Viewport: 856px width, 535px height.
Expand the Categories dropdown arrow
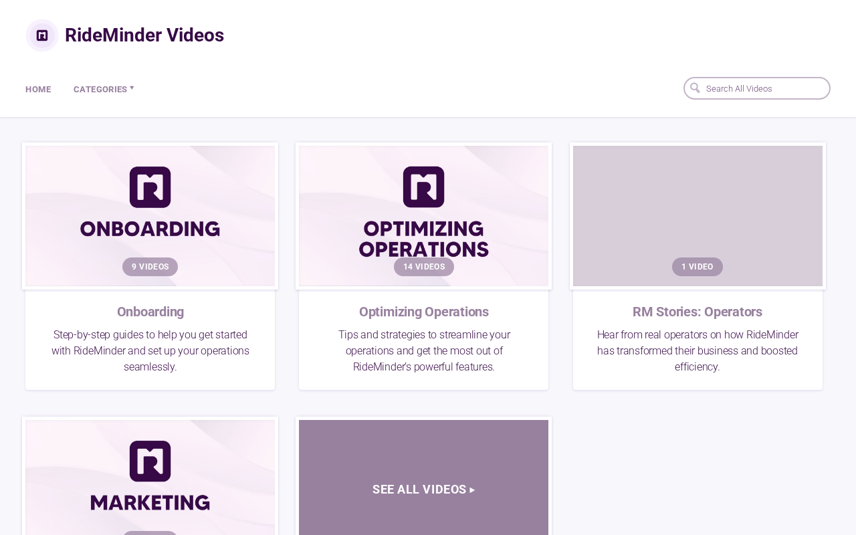(132, 88)
